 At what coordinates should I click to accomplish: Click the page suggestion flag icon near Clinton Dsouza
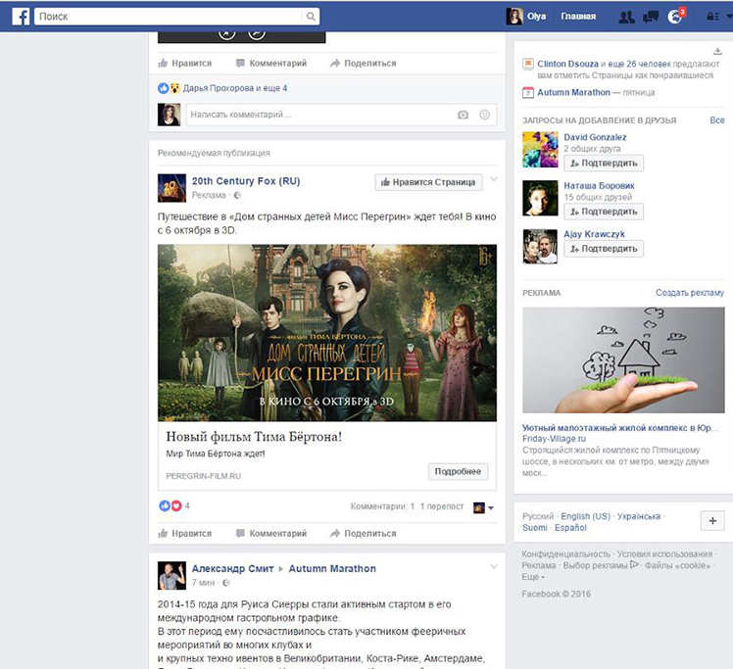[x=528, y=64]
